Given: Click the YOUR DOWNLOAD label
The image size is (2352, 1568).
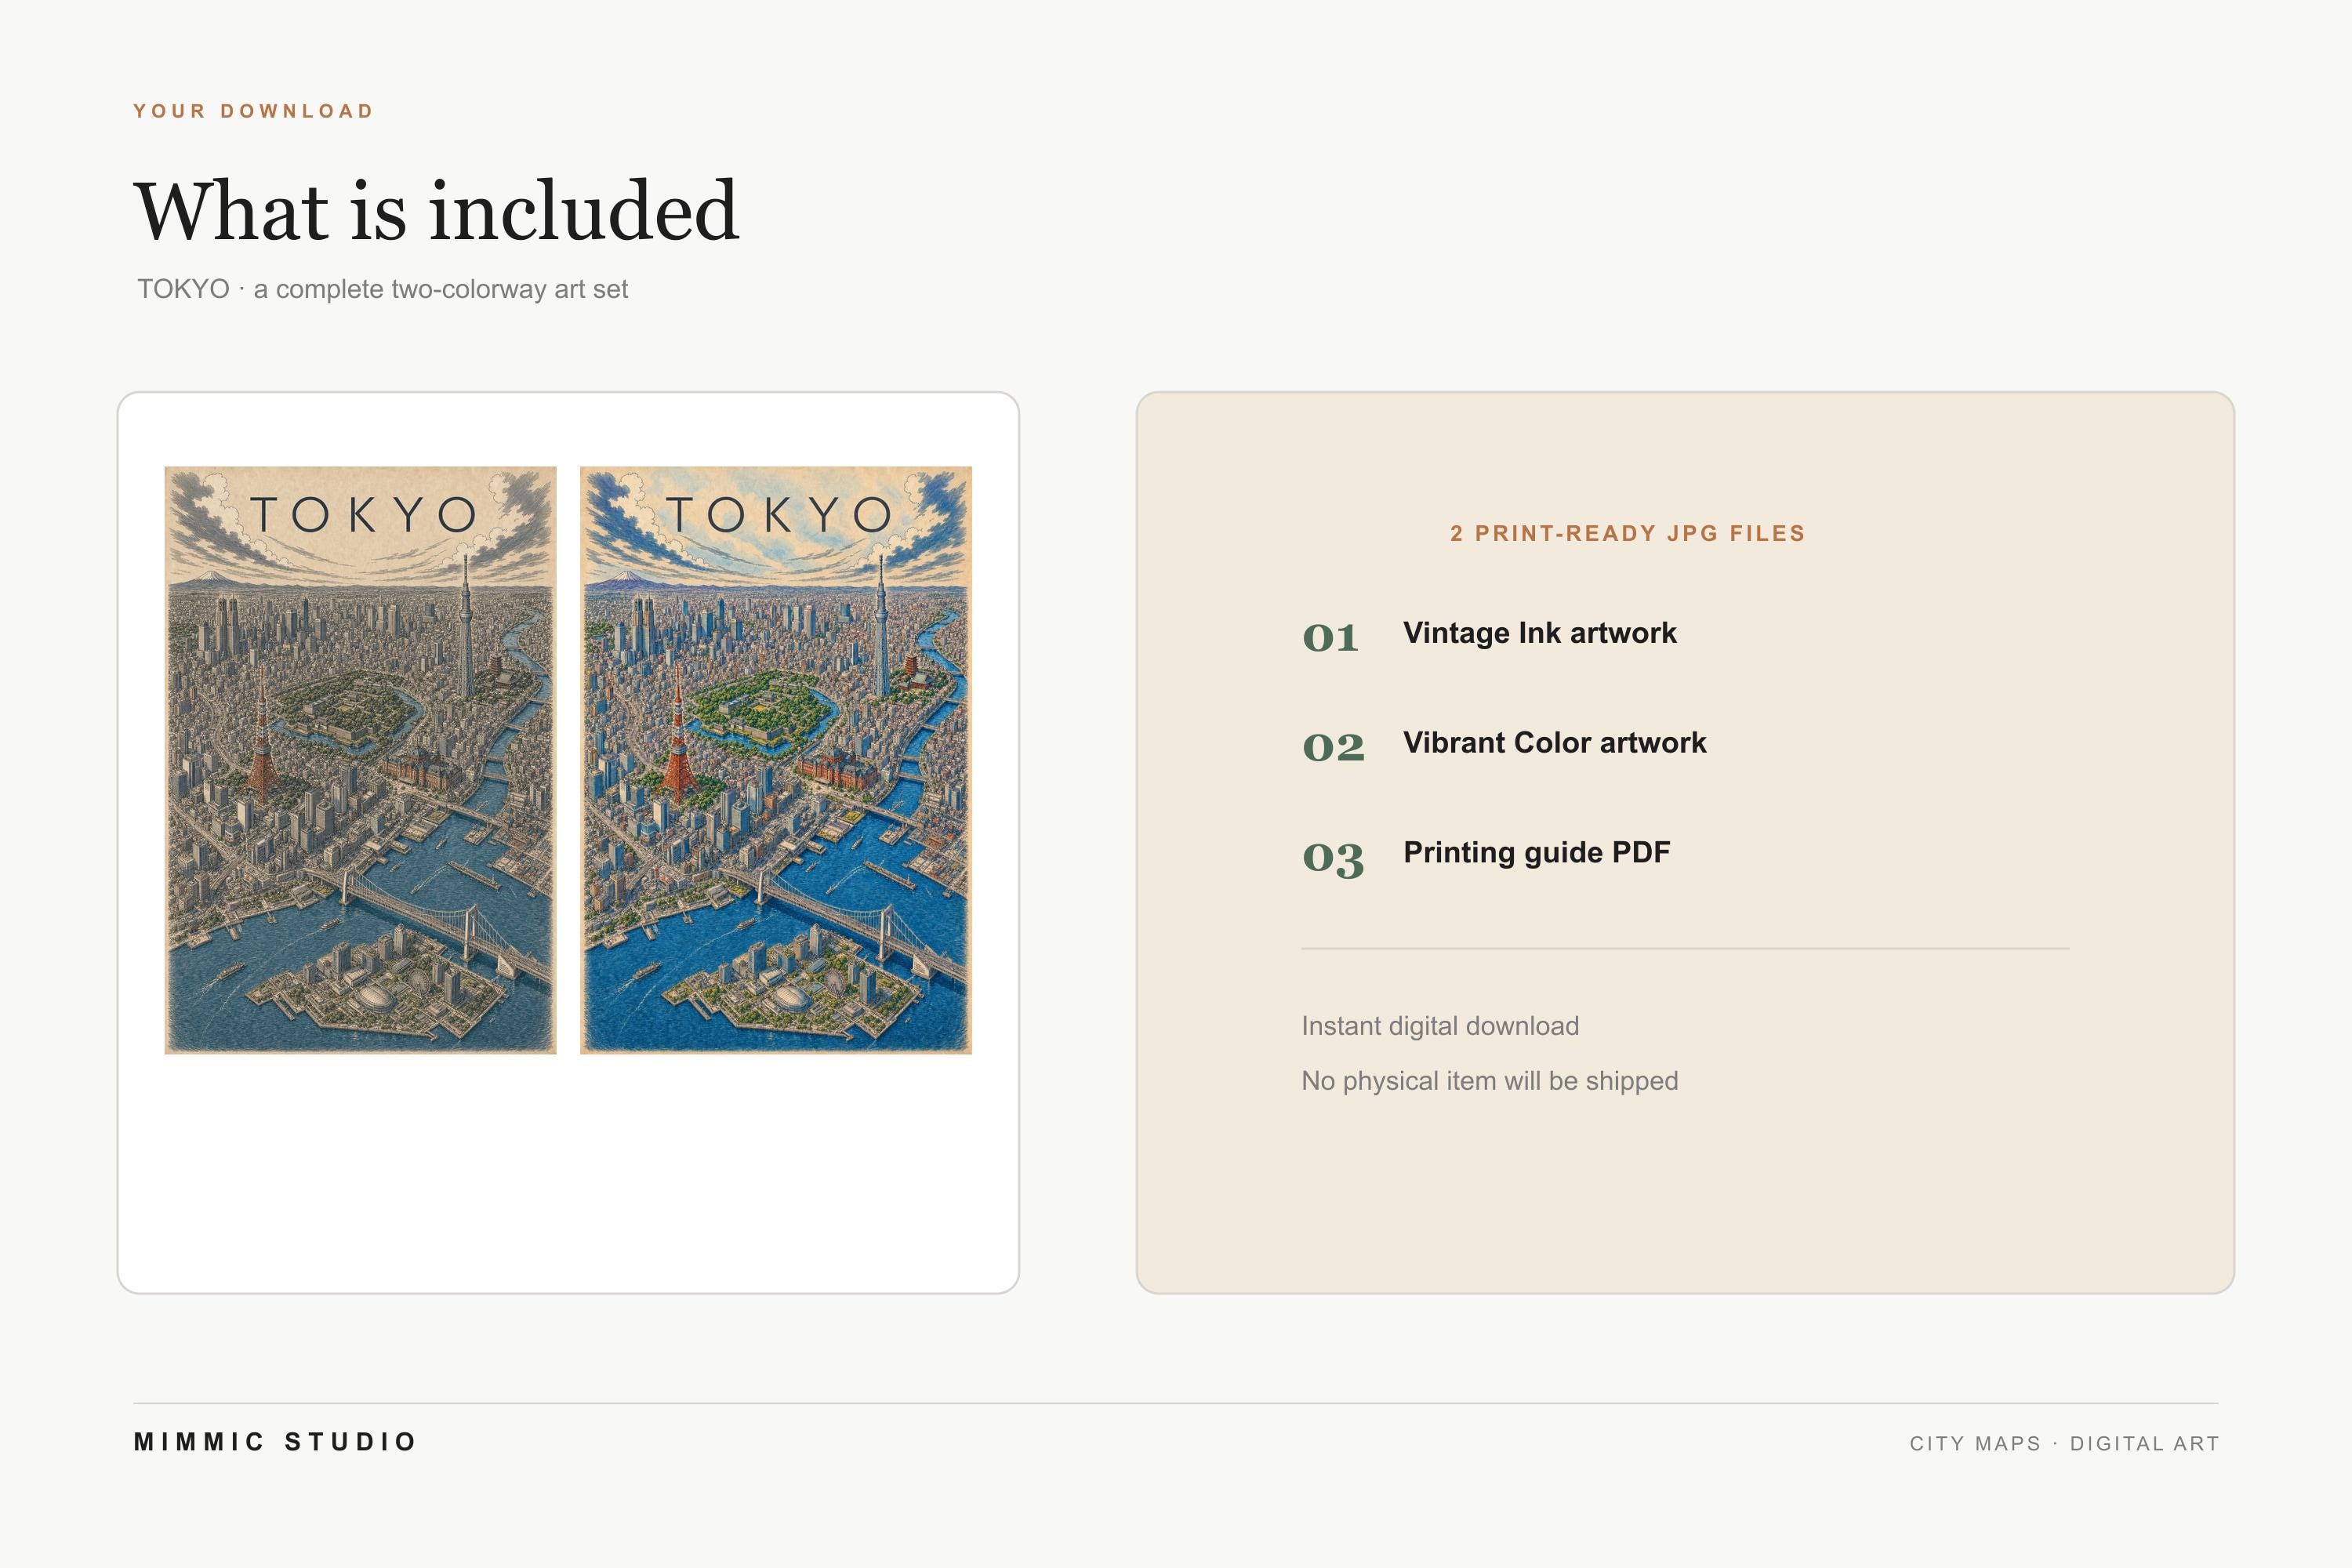Looking at the screenshot, I should 254,111.
